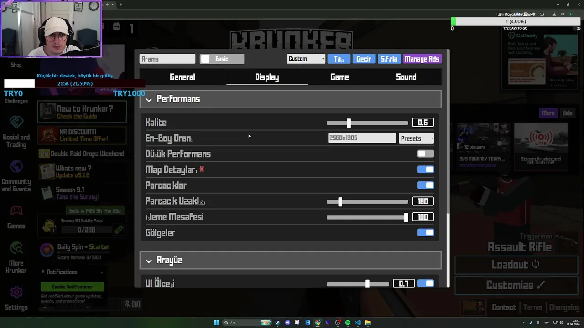Viewport: 584px width, 328px height.
Task: Open Discord from the taskbar
Action: point(287,323)
